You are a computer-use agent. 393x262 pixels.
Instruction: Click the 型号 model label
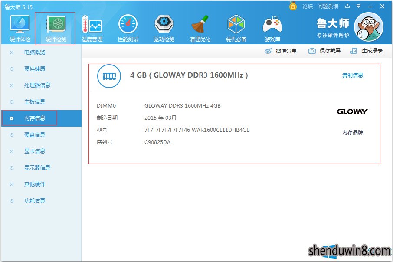[x=102, y=130]
